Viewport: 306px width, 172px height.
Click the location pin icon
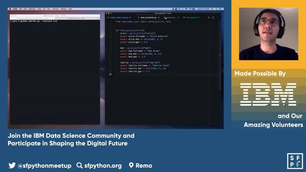pos(131,165)
